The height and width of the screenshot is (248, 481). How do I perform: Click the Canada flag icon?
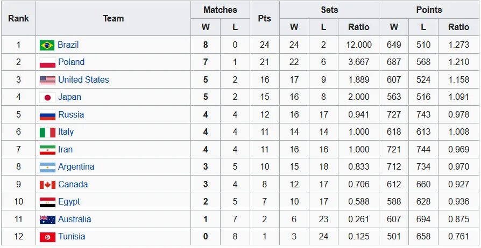coord(47,185)
